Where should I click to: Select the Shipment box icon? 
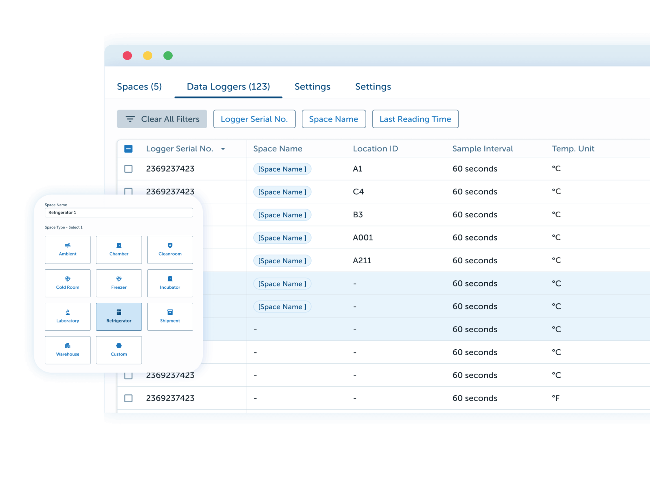[x=170, y=312]
